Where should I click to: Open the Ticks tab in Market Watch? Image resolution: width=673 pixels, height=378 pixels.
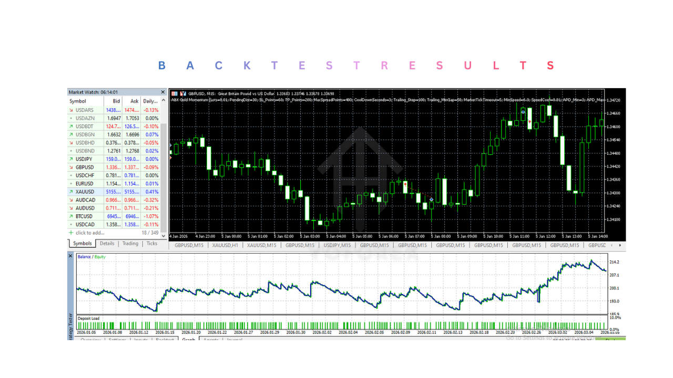151,243
